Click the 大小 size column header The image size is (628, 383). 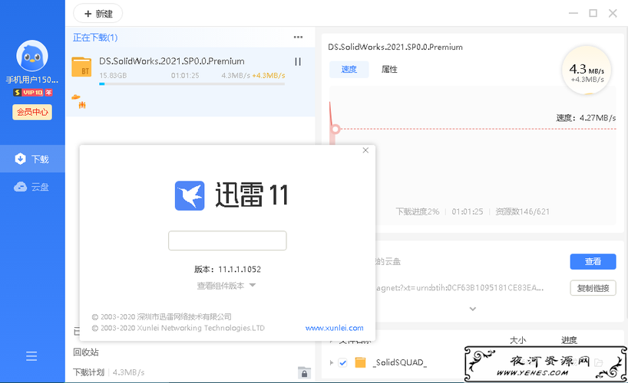click(x=517, y=340)
